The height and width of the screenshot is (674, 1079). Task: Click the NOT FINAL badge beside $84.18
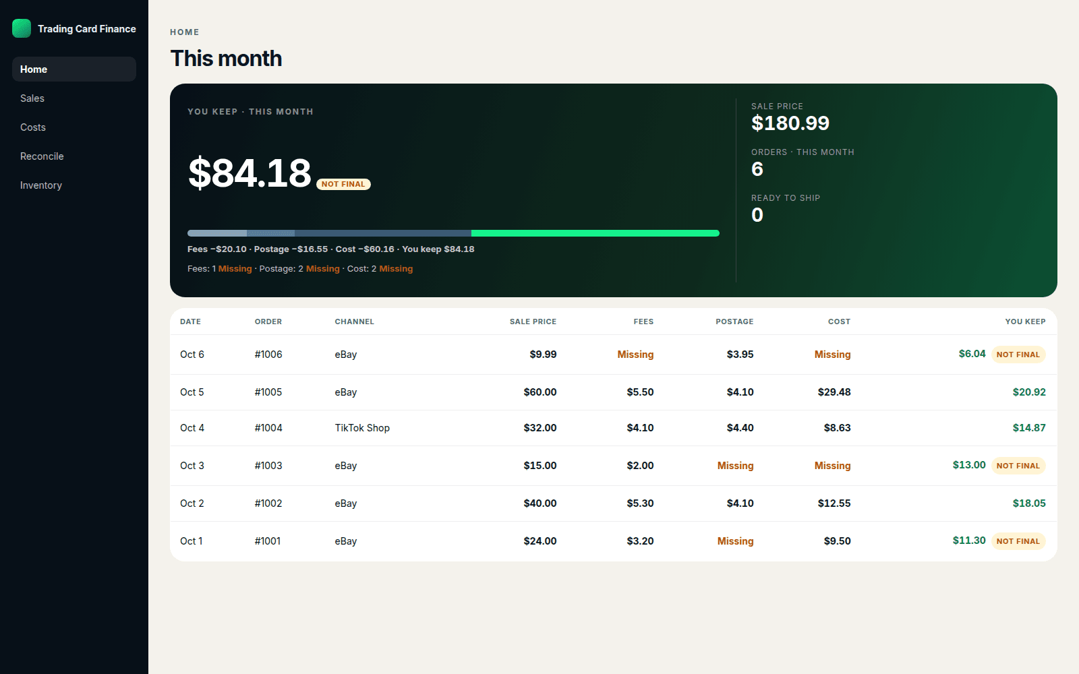343,184
